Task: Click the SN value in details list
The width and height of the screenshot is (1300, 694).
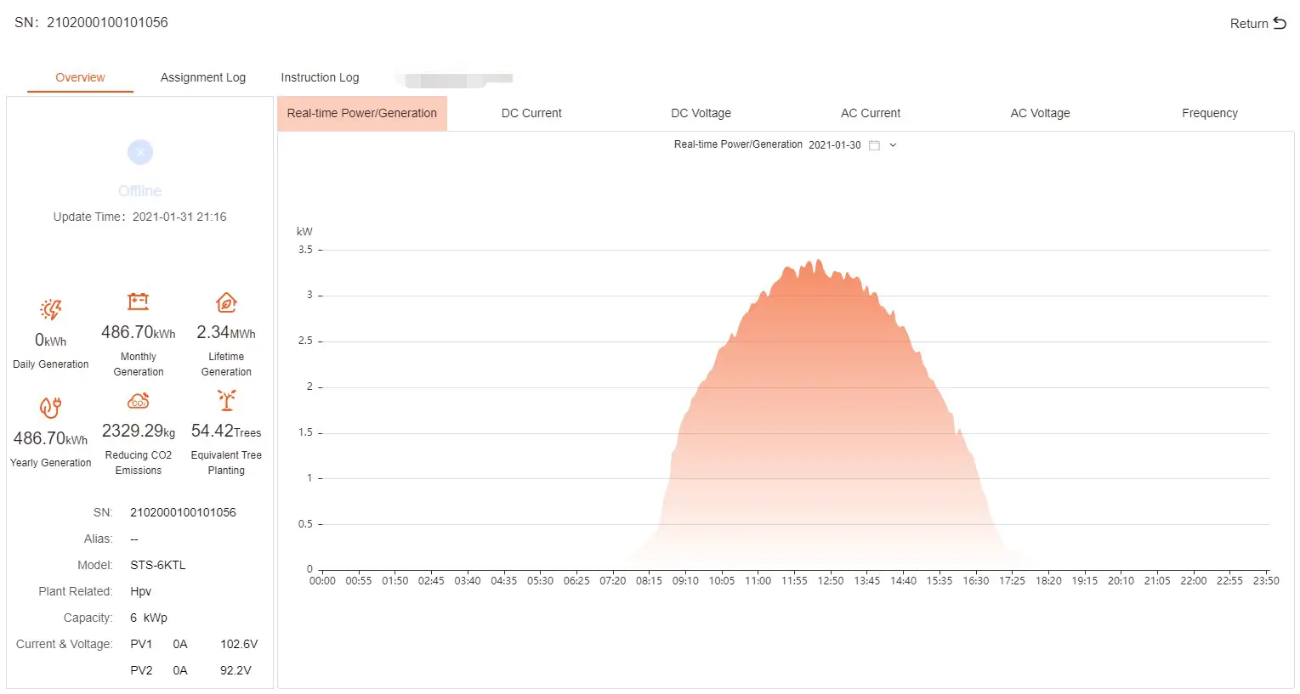Action: click(183, 512)
